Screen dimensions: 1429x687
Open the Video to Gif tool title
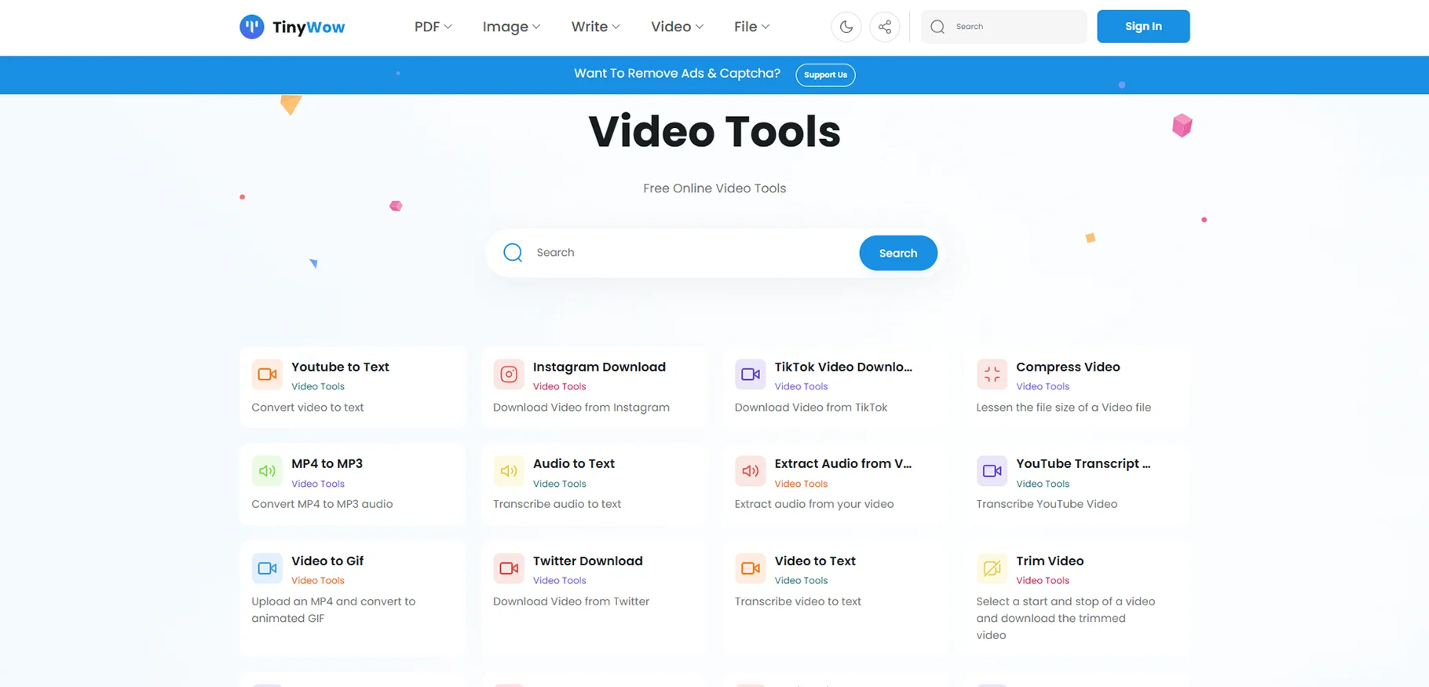327,561
